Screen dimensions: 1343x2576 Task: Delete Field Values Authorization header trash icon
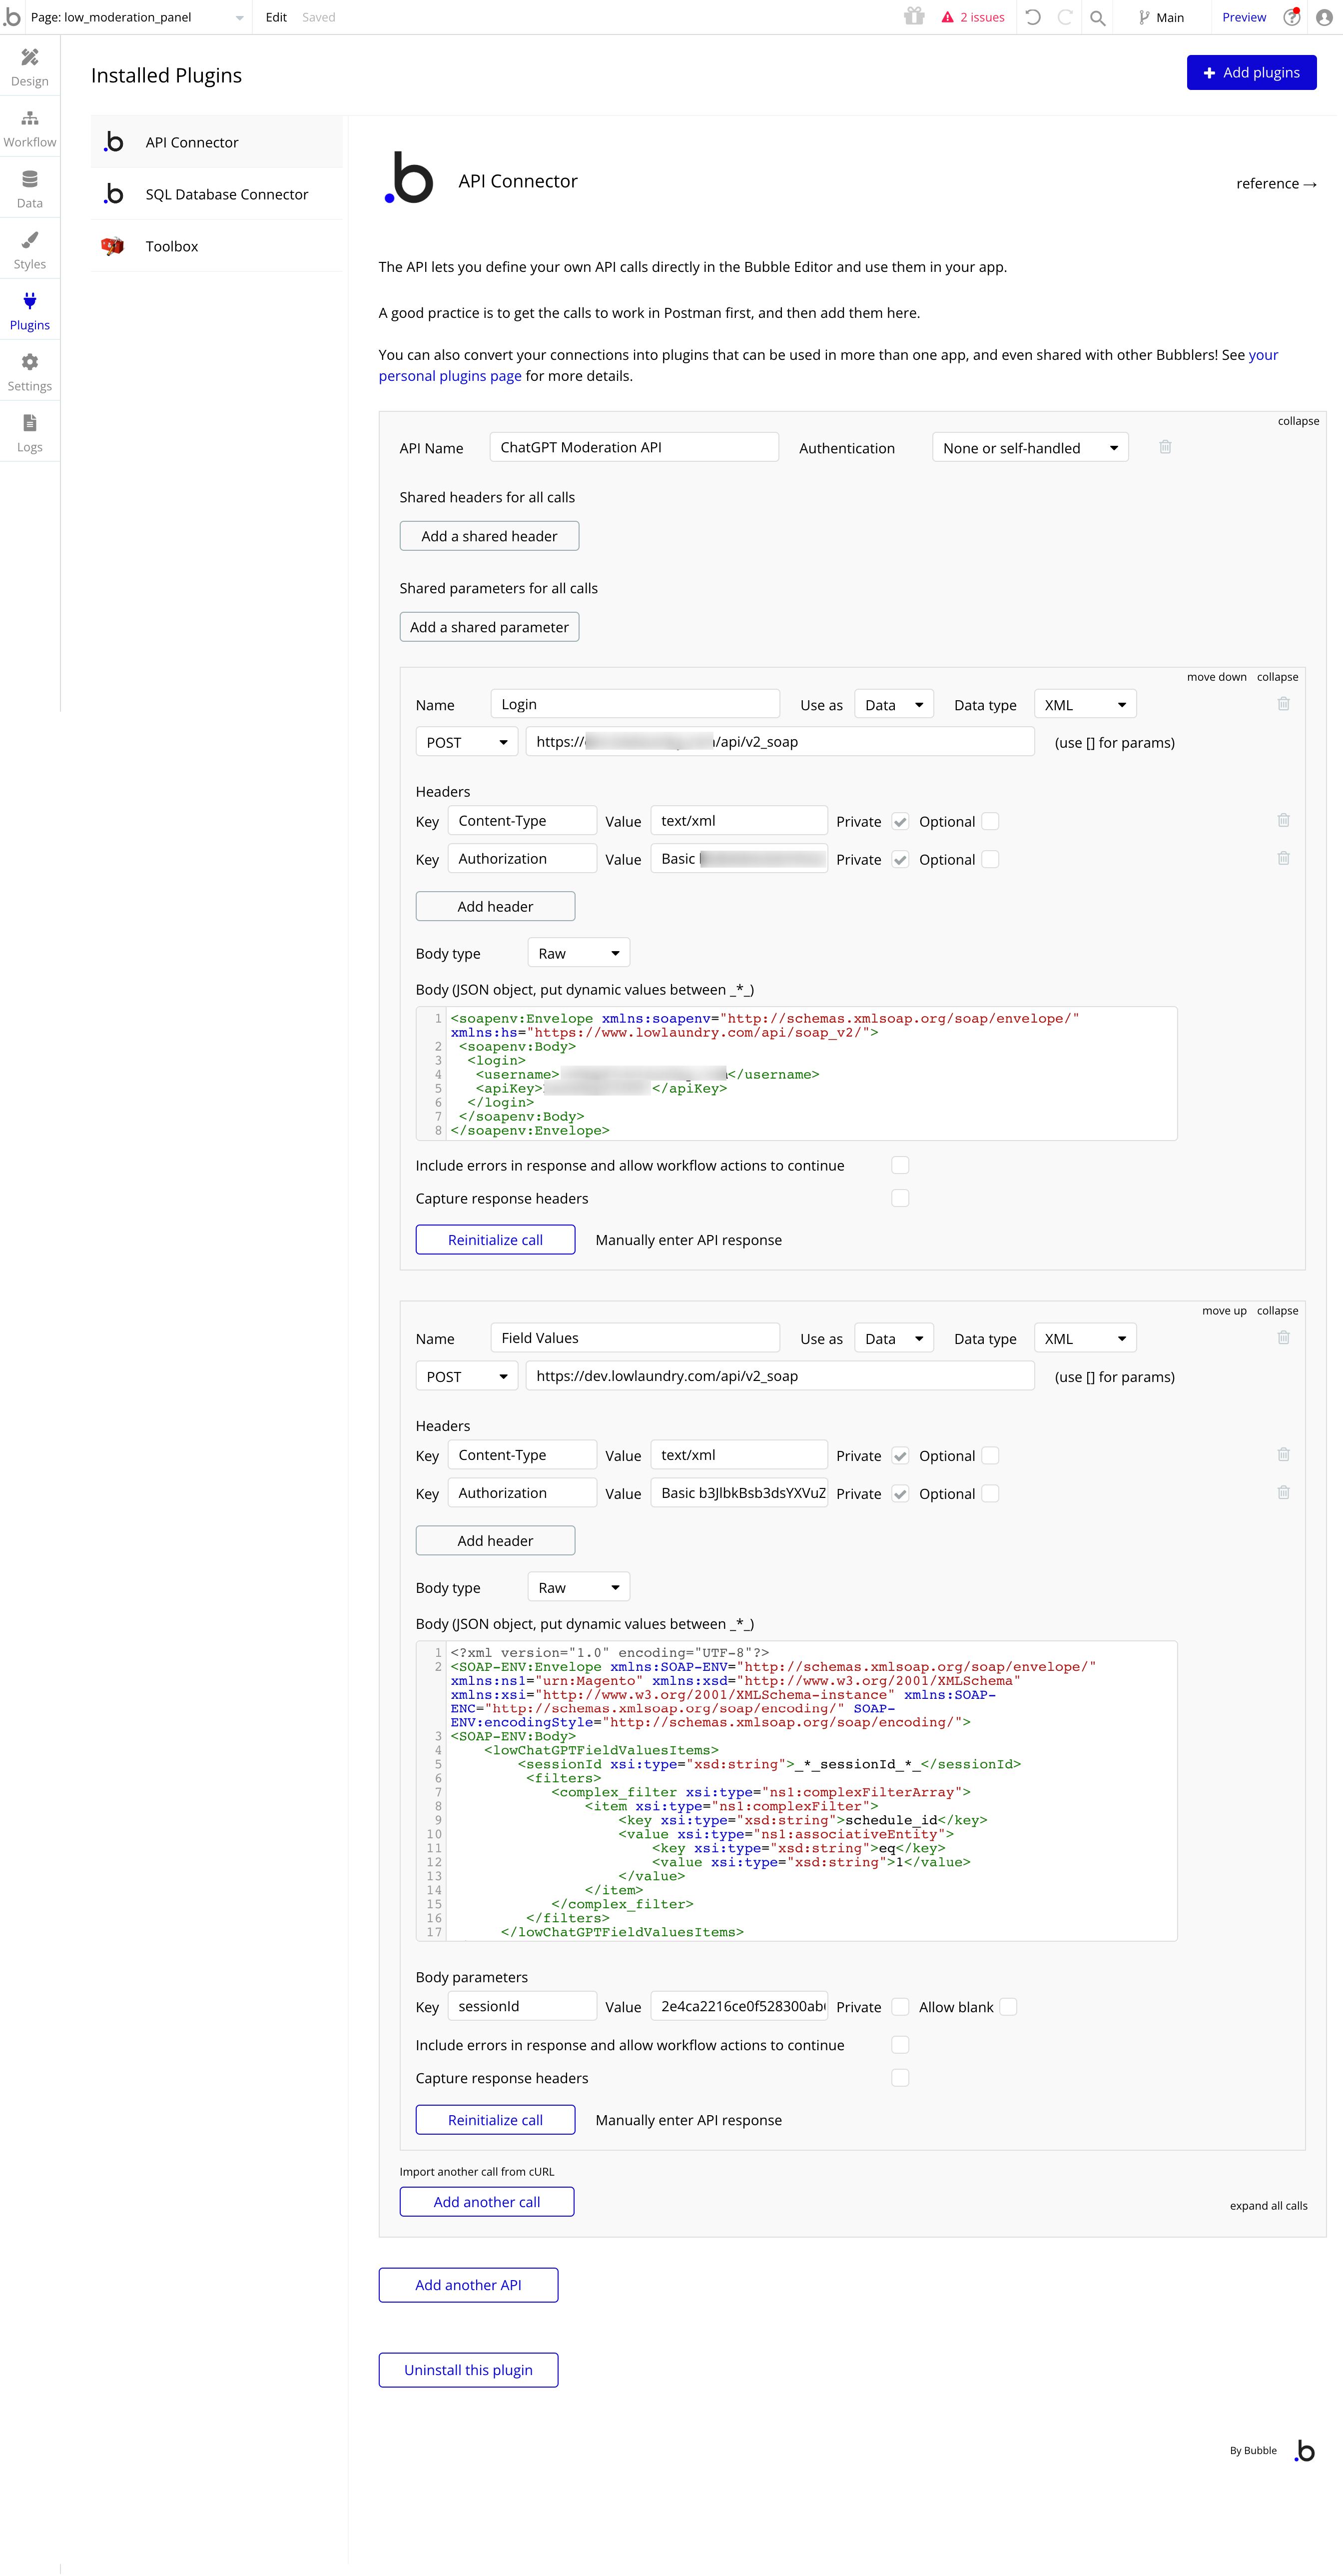(1283, 1493)
